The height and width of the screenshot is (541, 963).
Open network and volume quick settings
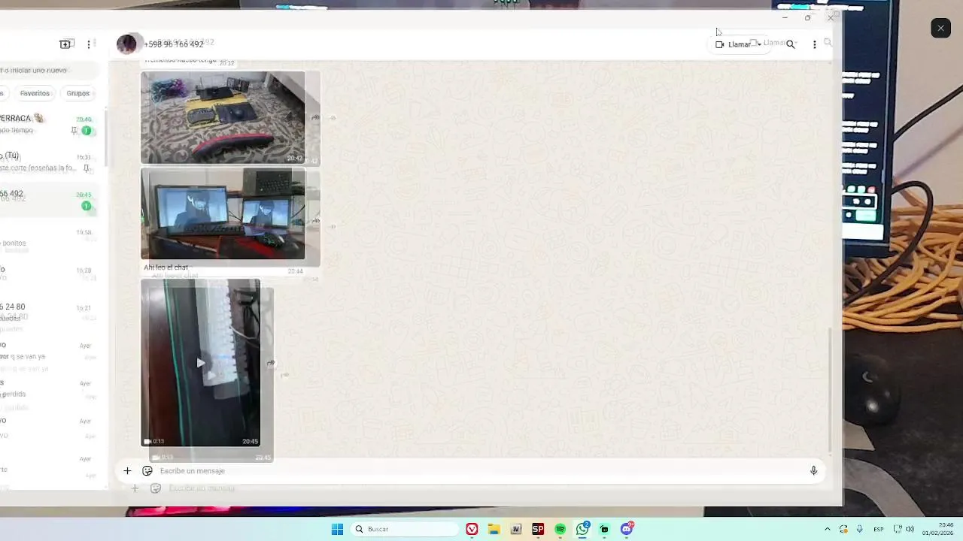tap(904, 529)
